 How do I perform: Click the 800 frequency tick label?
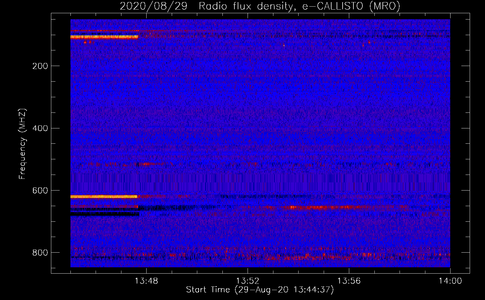[40, 253]
